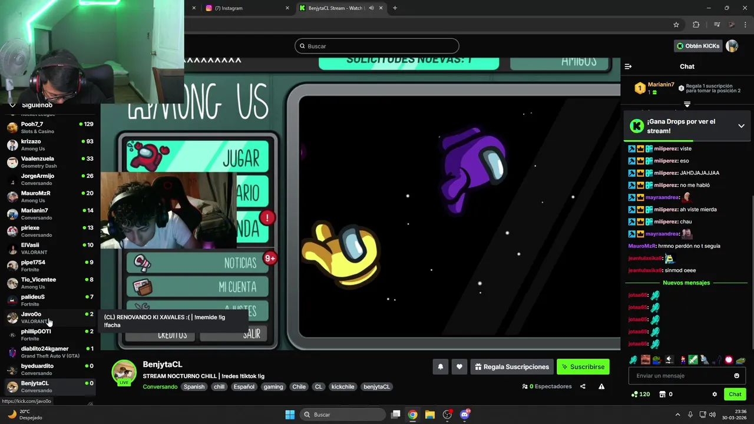Image resolution: width=754 pixels, height=424 pixels.
Task: Open JorgeArmijo channel in sidebar
Action: click(x=50, y=179)
